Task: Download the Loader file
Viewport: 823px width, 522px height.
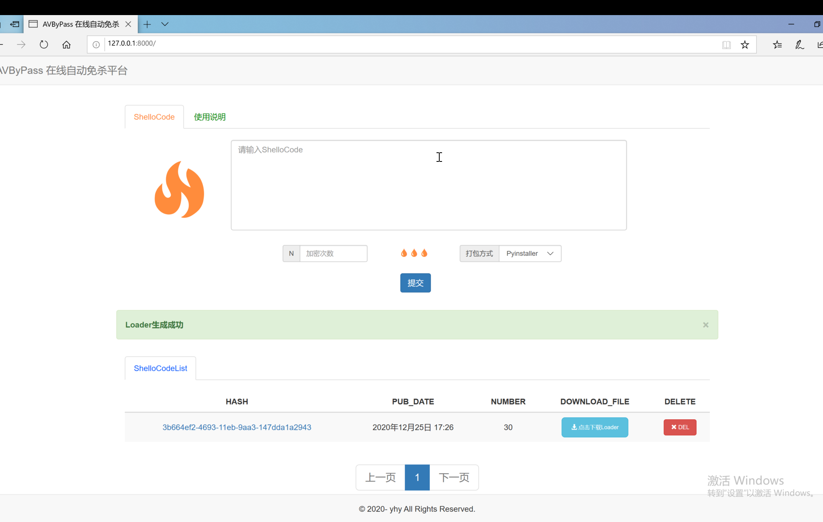Action: click(594, 427)
